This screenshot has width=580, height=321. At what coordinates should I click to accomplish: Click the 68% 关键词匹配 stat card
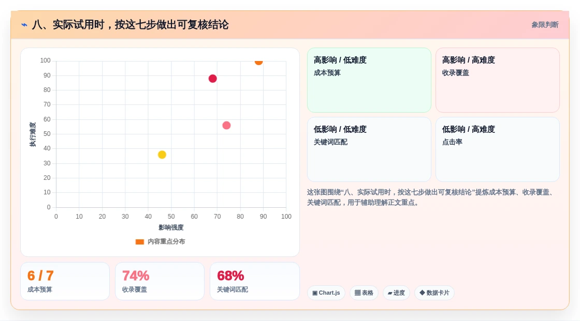[254, 281]
